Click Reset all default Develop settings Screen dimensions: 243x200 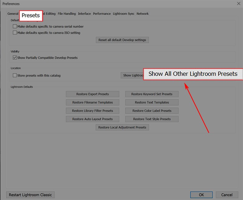coord(122,40)
